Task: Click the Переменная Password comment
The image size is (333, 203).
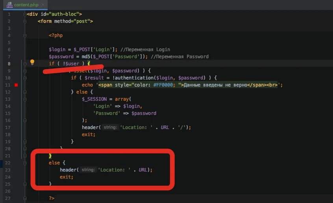Action: (179, 57)
